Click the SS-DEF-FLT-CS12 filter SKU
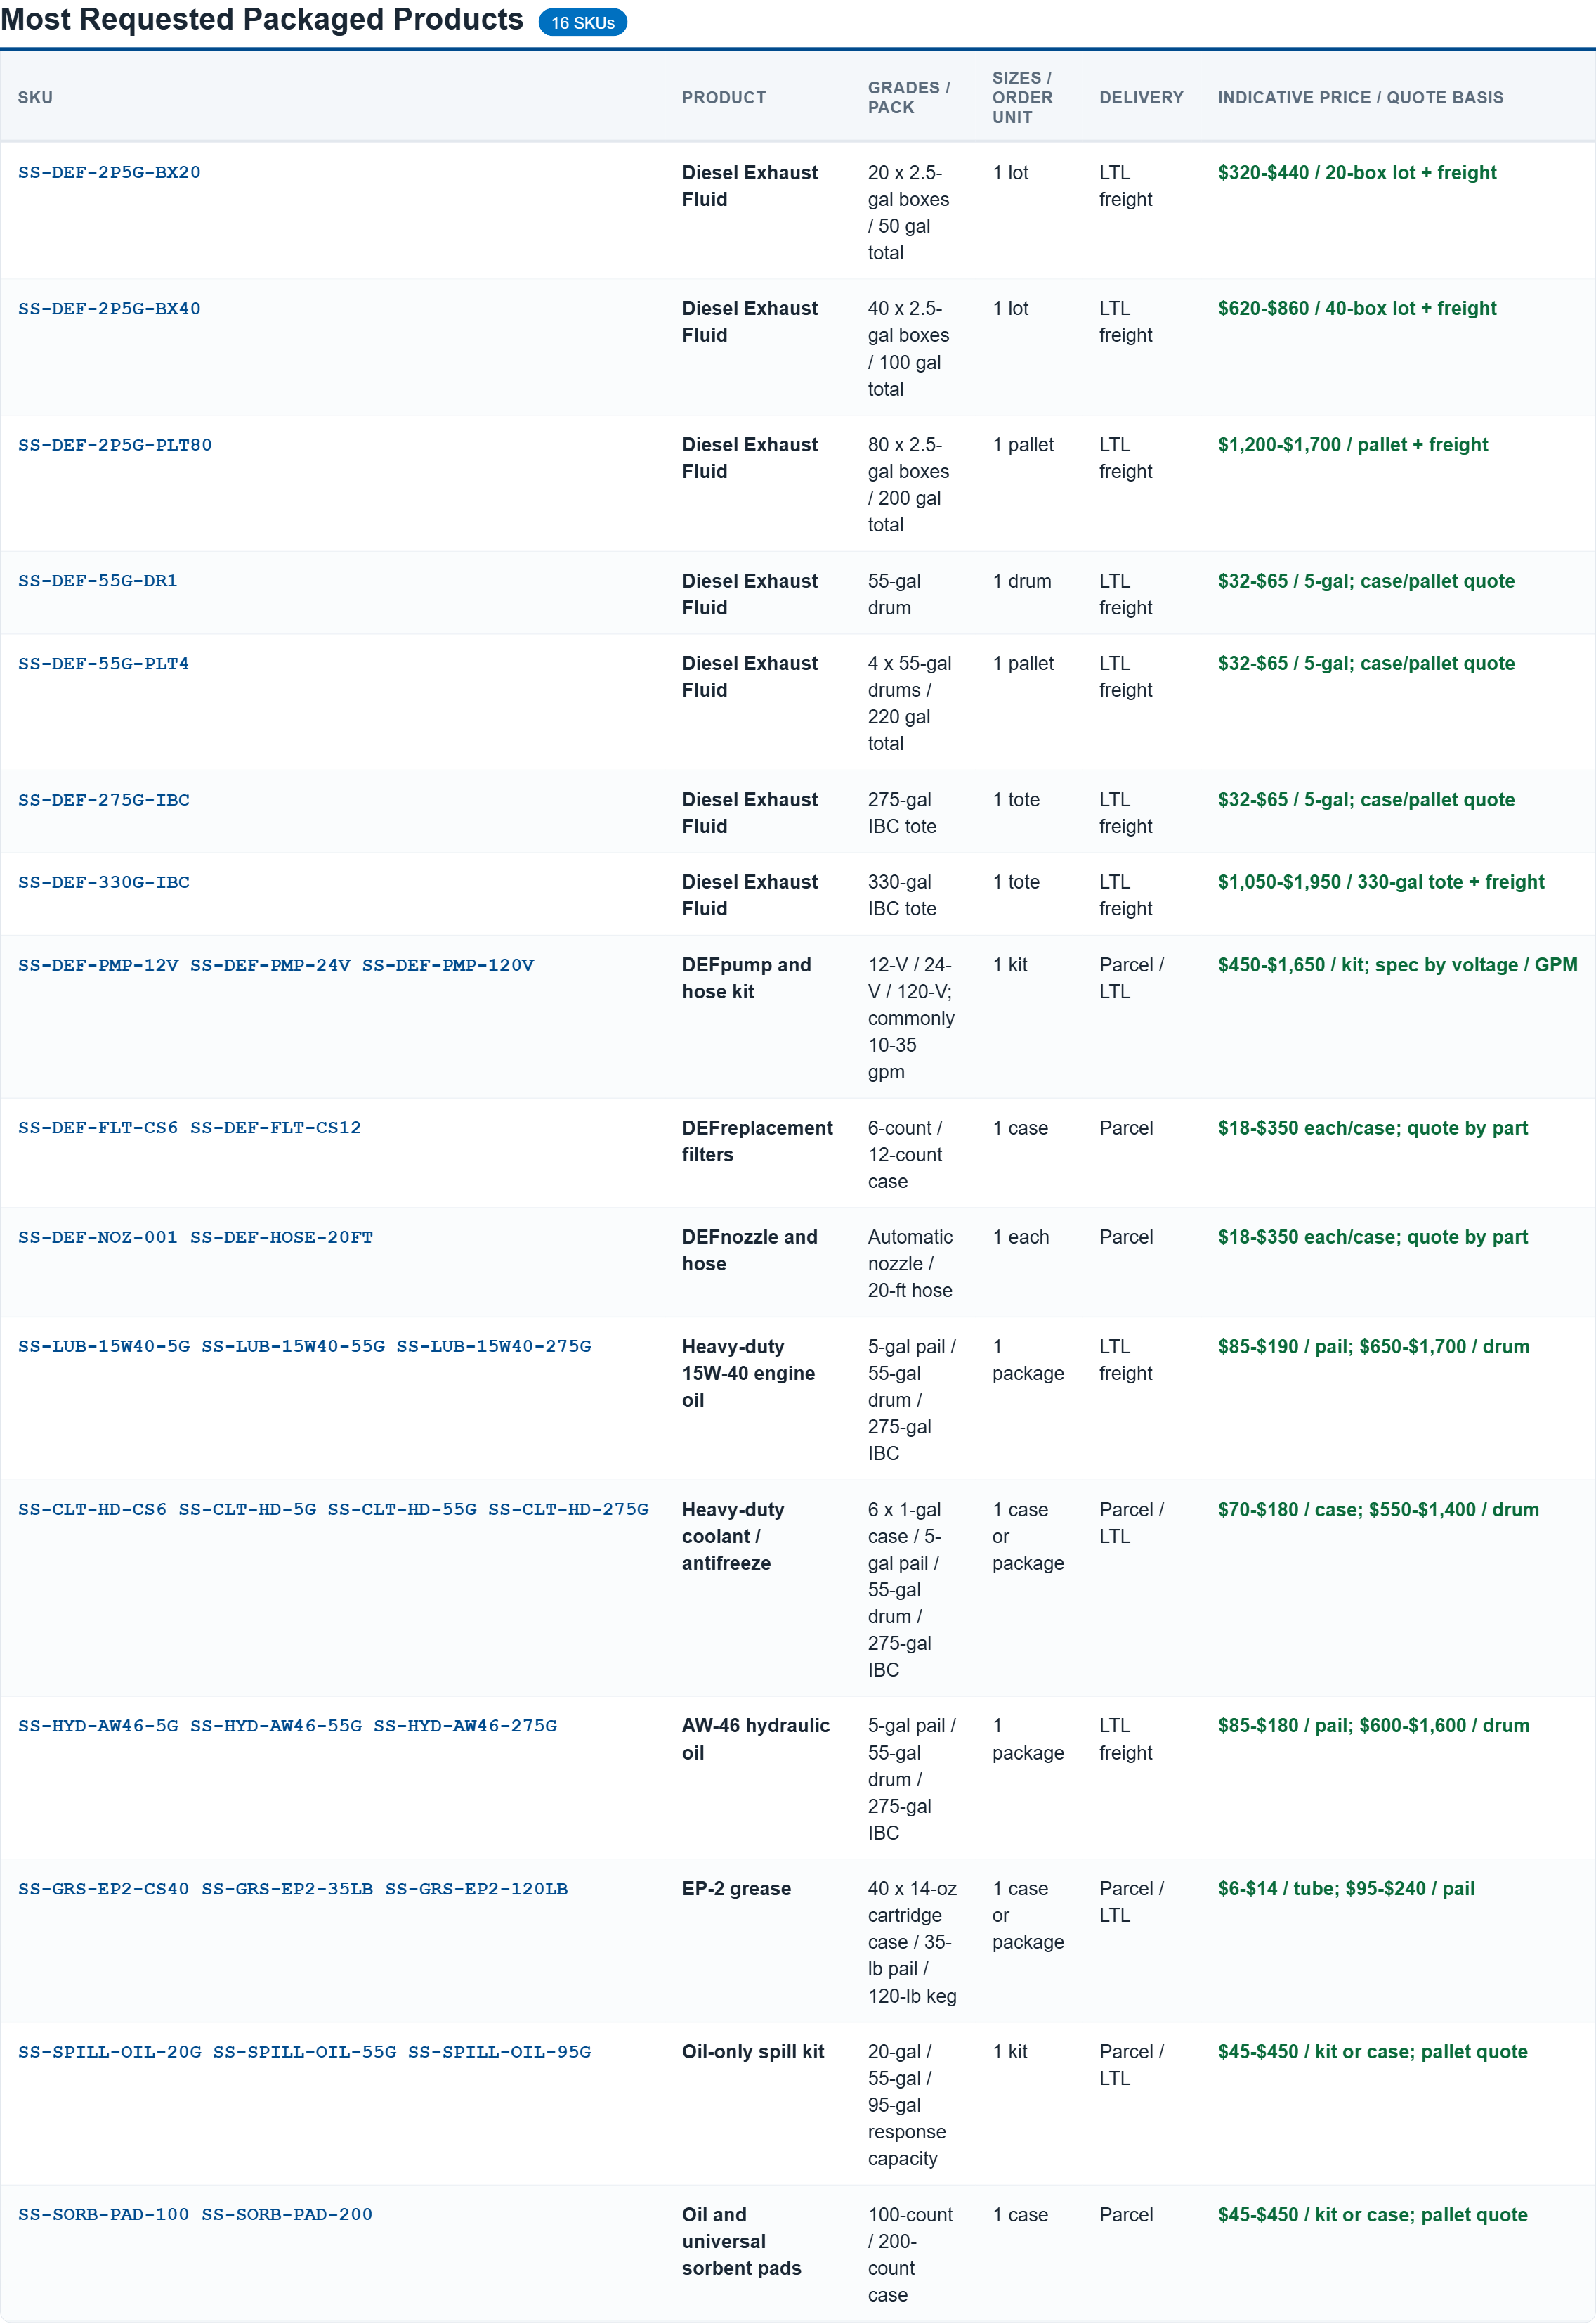The width and height of the screenshot is (1596, 2324). [x=275, y=1128]
